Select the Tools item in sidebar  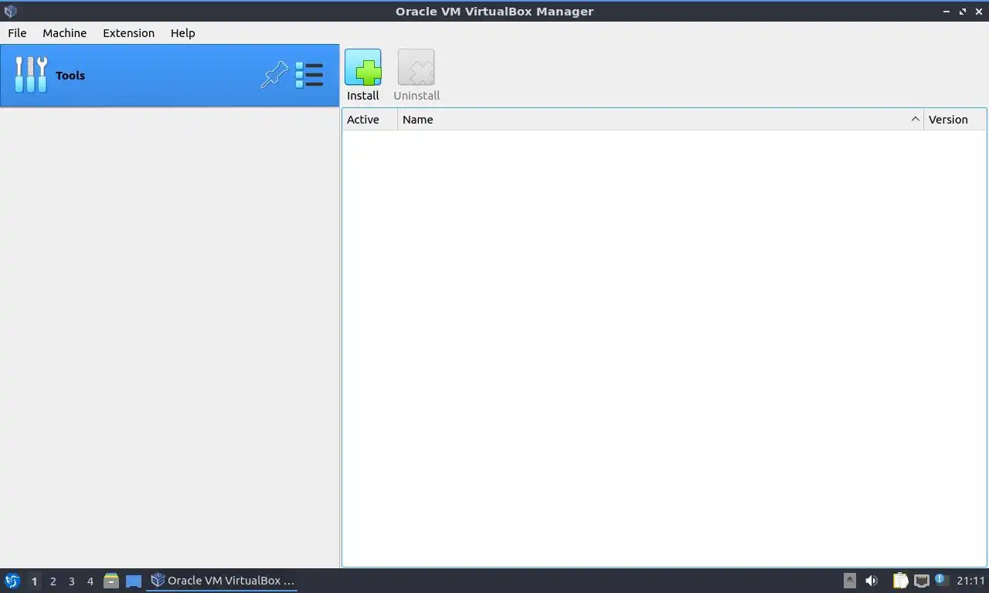[x=169, y=75]
